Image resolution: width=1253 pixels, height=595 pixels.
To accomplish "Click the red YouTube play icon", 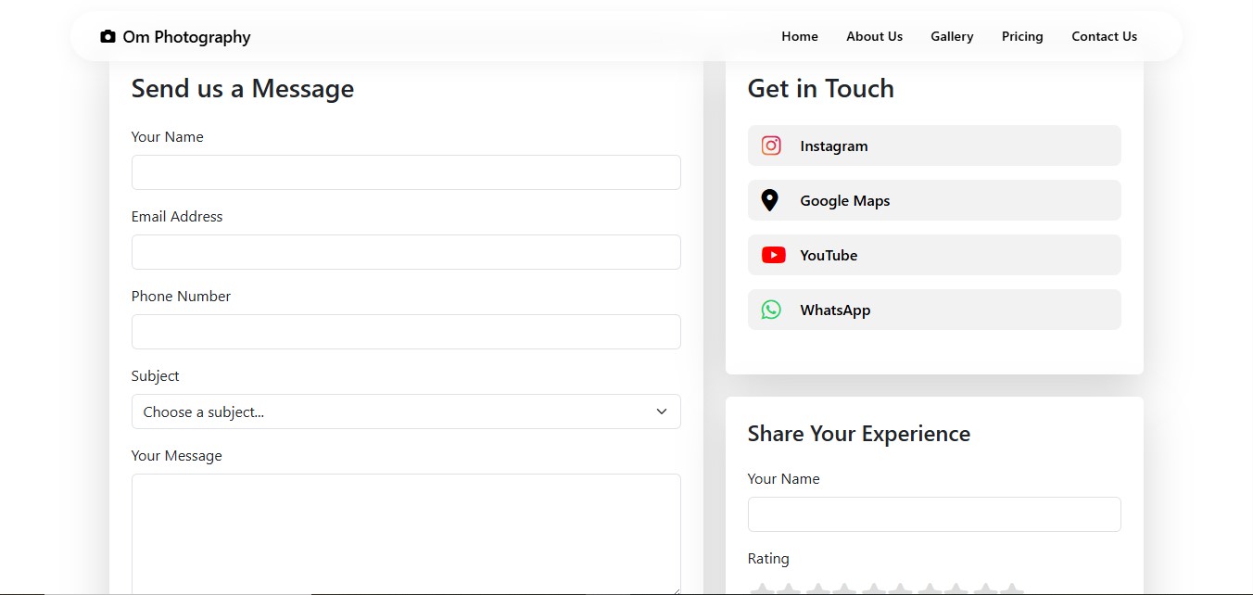I will click(x=773, y=255).
